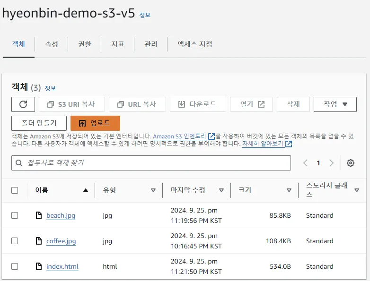Click external link icon beside 자세히 알아보기

pos(289,144)
